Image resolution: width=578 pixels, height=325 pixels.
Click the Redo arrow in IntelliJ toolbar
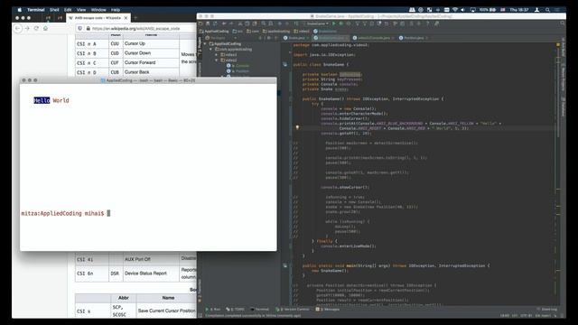click(231, 23)
